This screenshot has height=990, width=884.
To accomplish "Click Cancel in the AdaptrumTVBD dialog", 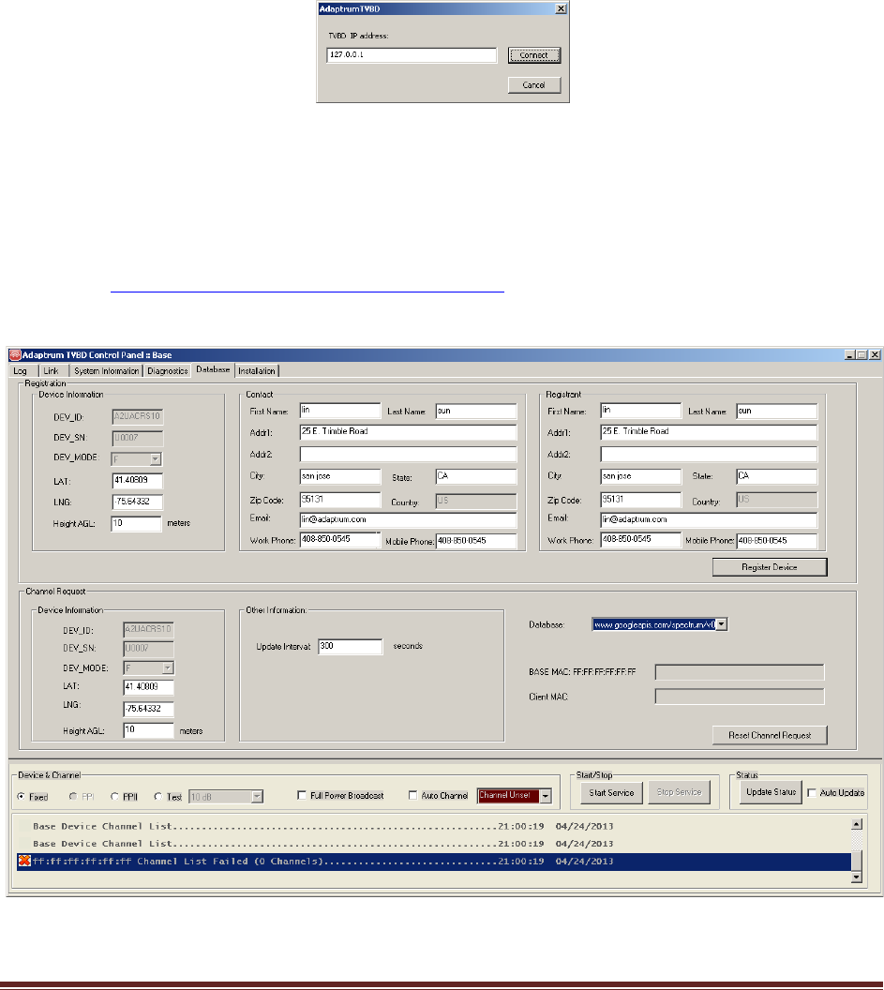I will click(x=534, y=85).
